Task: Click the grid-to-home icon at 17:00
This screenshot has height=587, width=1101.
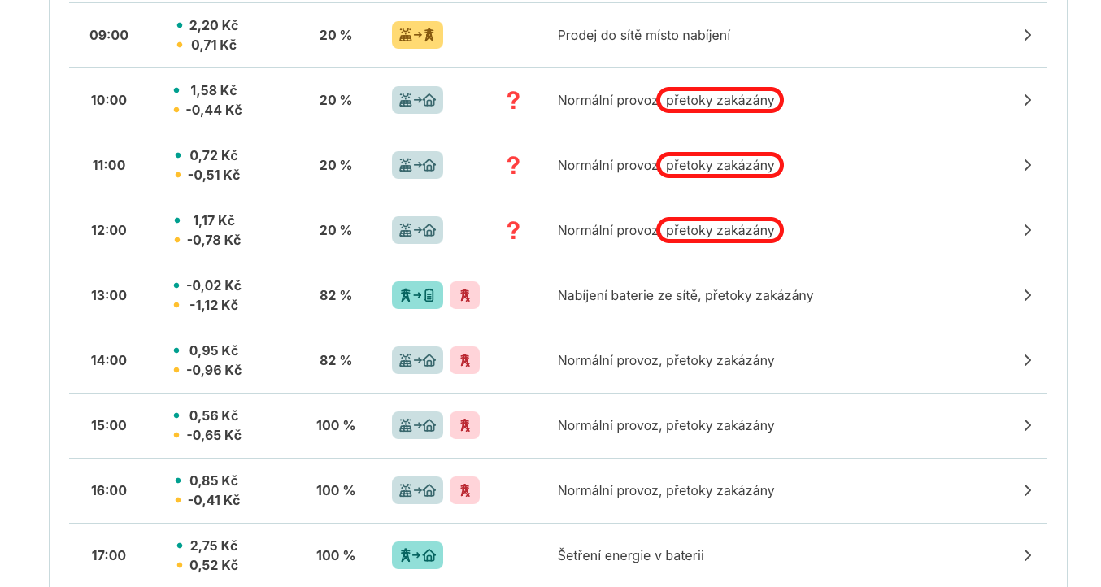Action: 417,555
